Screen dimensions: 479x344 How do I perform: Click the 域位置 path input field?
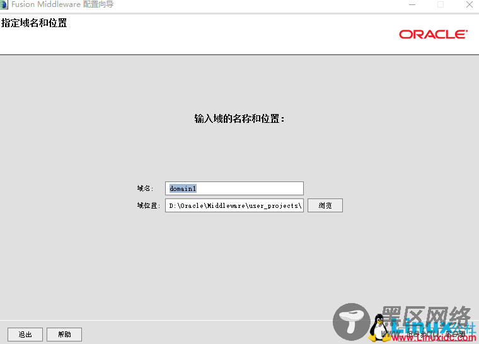[x=234, y=205]
